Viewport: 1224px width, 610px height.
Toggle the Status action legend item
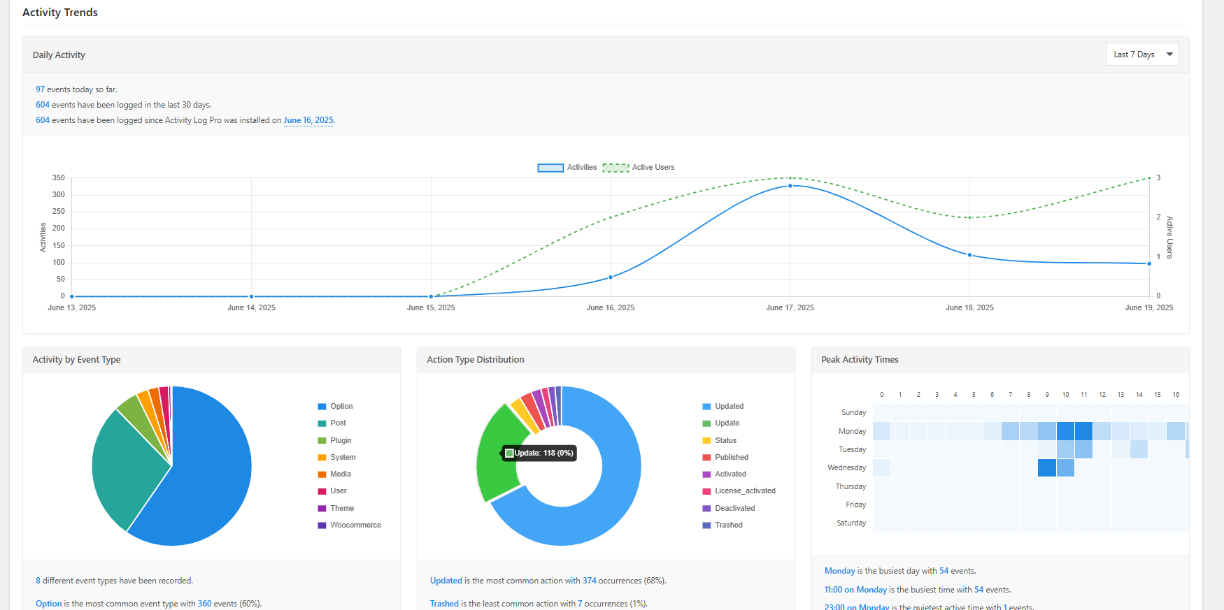point(725,441)
